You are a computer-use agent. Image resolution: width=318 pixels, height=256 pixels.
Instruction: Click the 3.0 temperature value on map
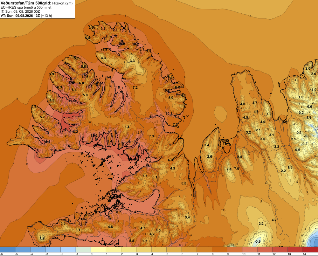[263, 139]
